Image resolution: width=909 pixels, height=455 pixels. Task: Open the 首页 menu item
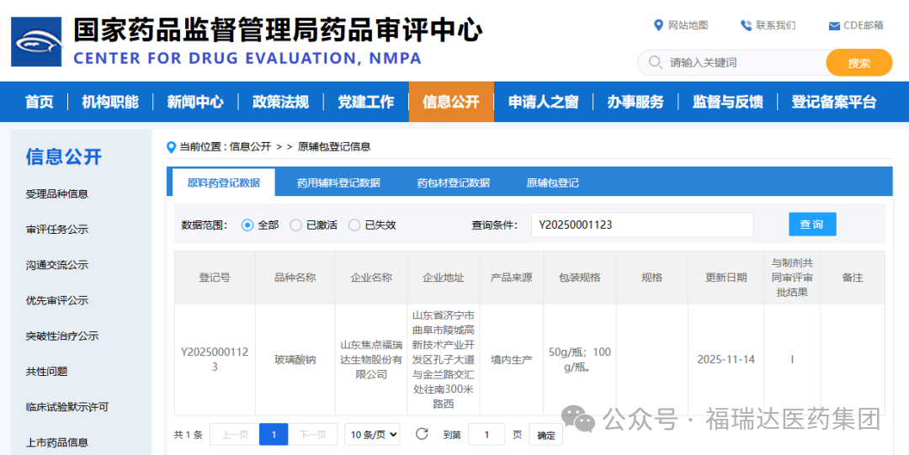pyautogui.click(x=39, y=102)
